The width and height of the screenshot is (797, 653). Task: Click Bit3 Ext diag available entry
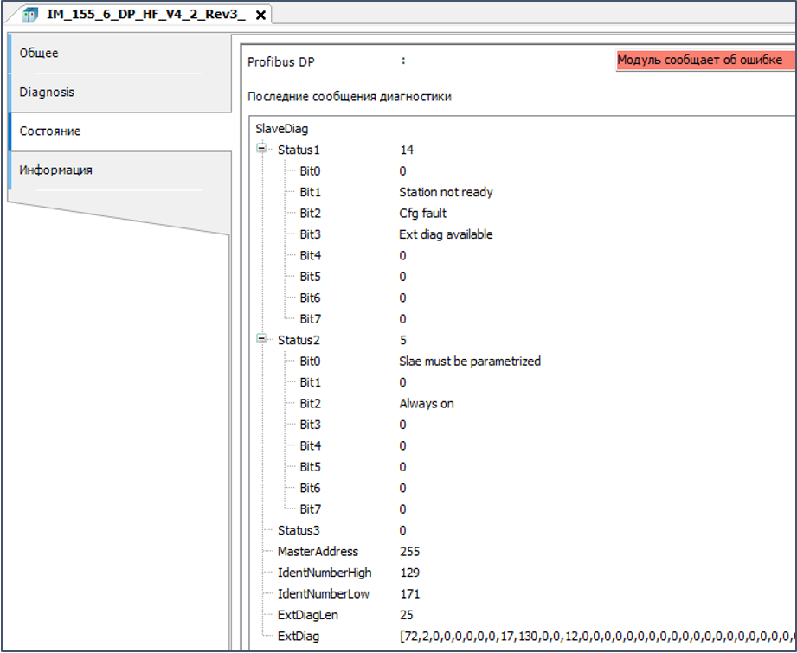click(x=446, y=234)
